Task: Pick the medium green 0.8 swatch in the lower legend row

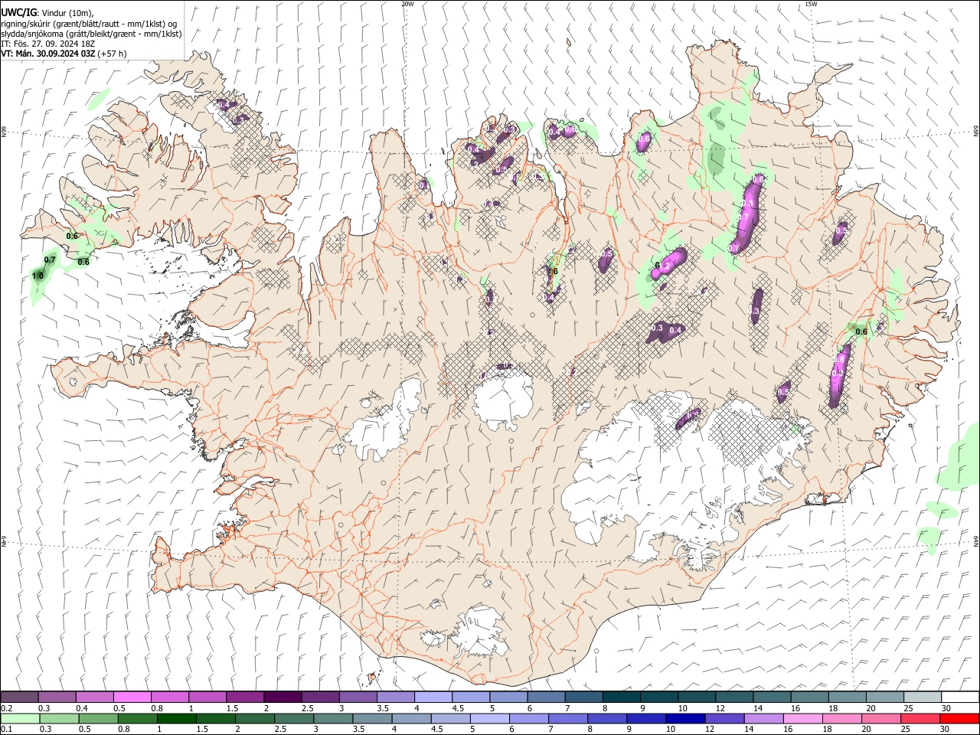Action: pyautogui.click(x=137, y=718)
